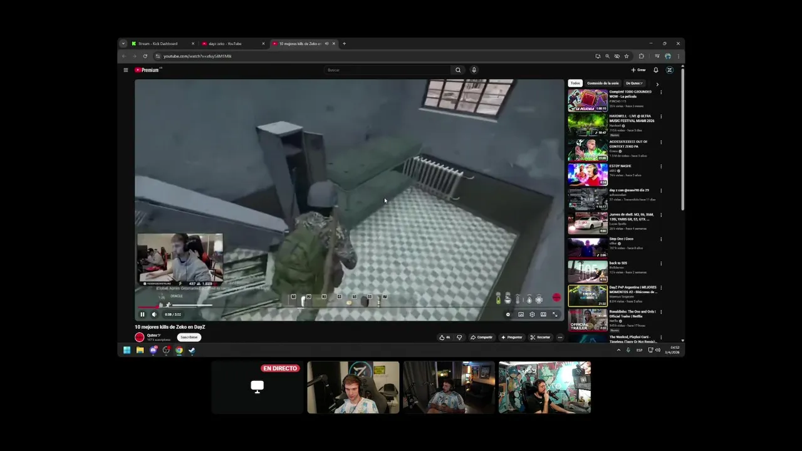
Task: Open the Chrome extensions puzzle icon
Action: [641, 56]
